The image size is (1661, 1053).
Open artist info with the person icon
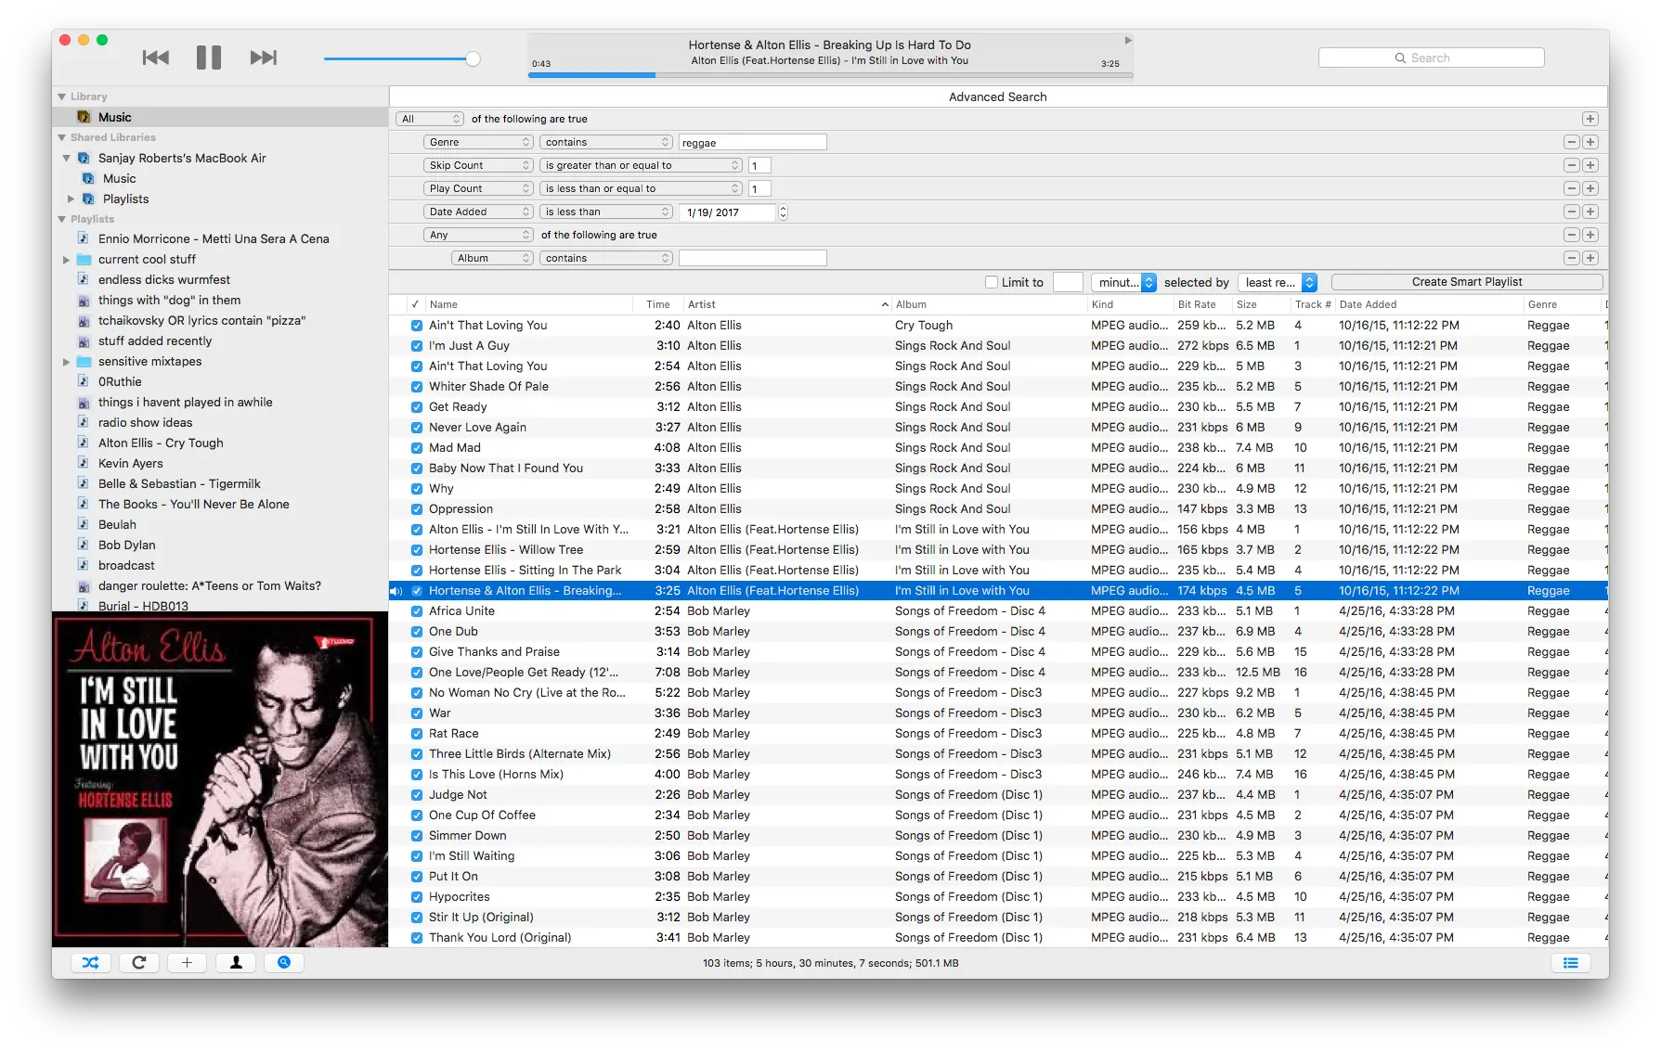coord(235,962)
